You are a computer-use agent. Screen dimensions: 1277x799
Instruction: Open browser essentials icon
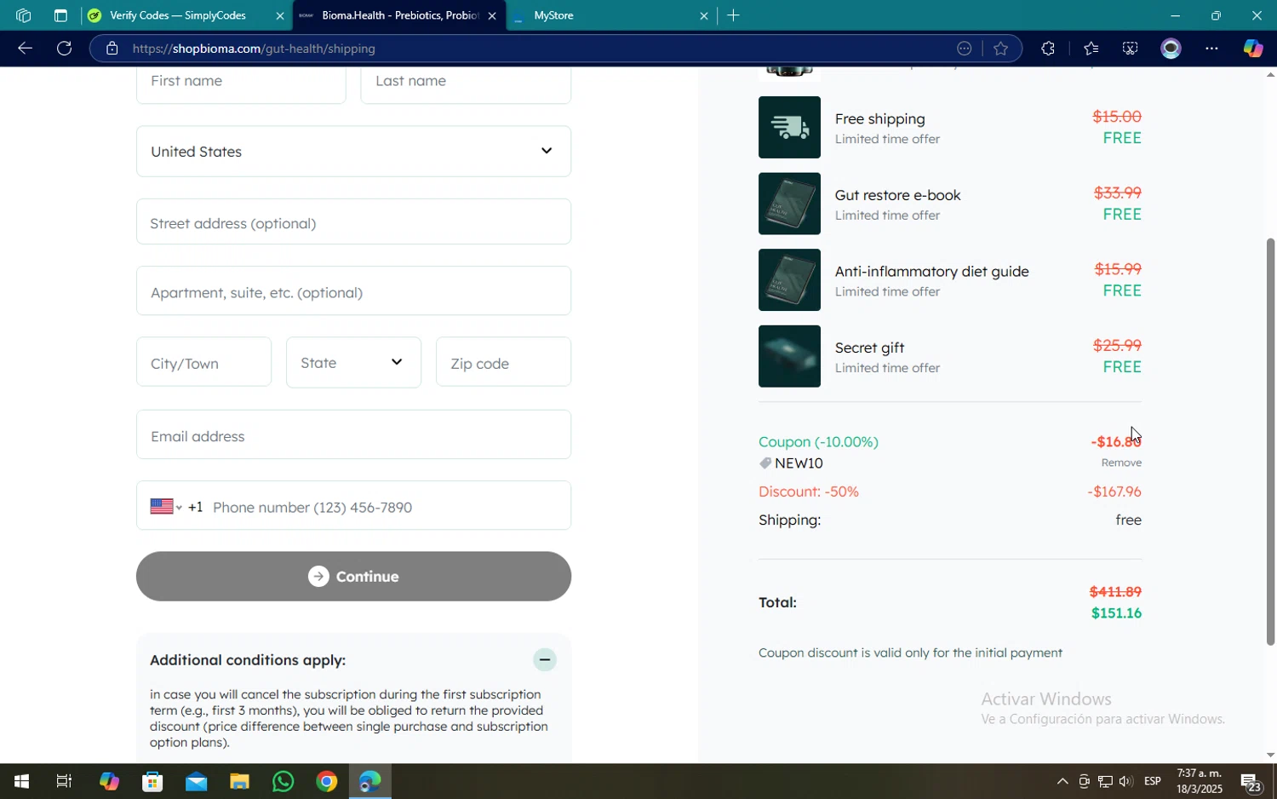[x=1130, y=49]
